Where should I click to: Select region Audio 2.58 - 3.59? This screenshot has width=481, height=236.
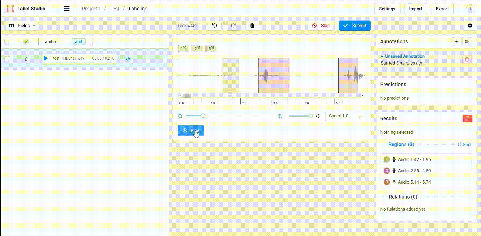click(426, 171)
